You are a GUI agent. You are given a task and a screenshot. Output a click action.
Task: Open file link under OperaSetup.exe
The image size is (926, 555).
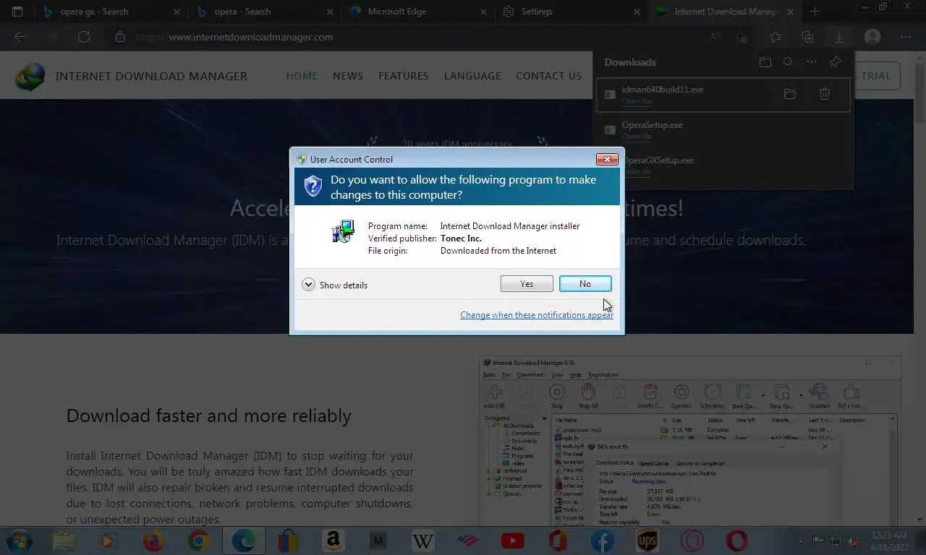637,137
